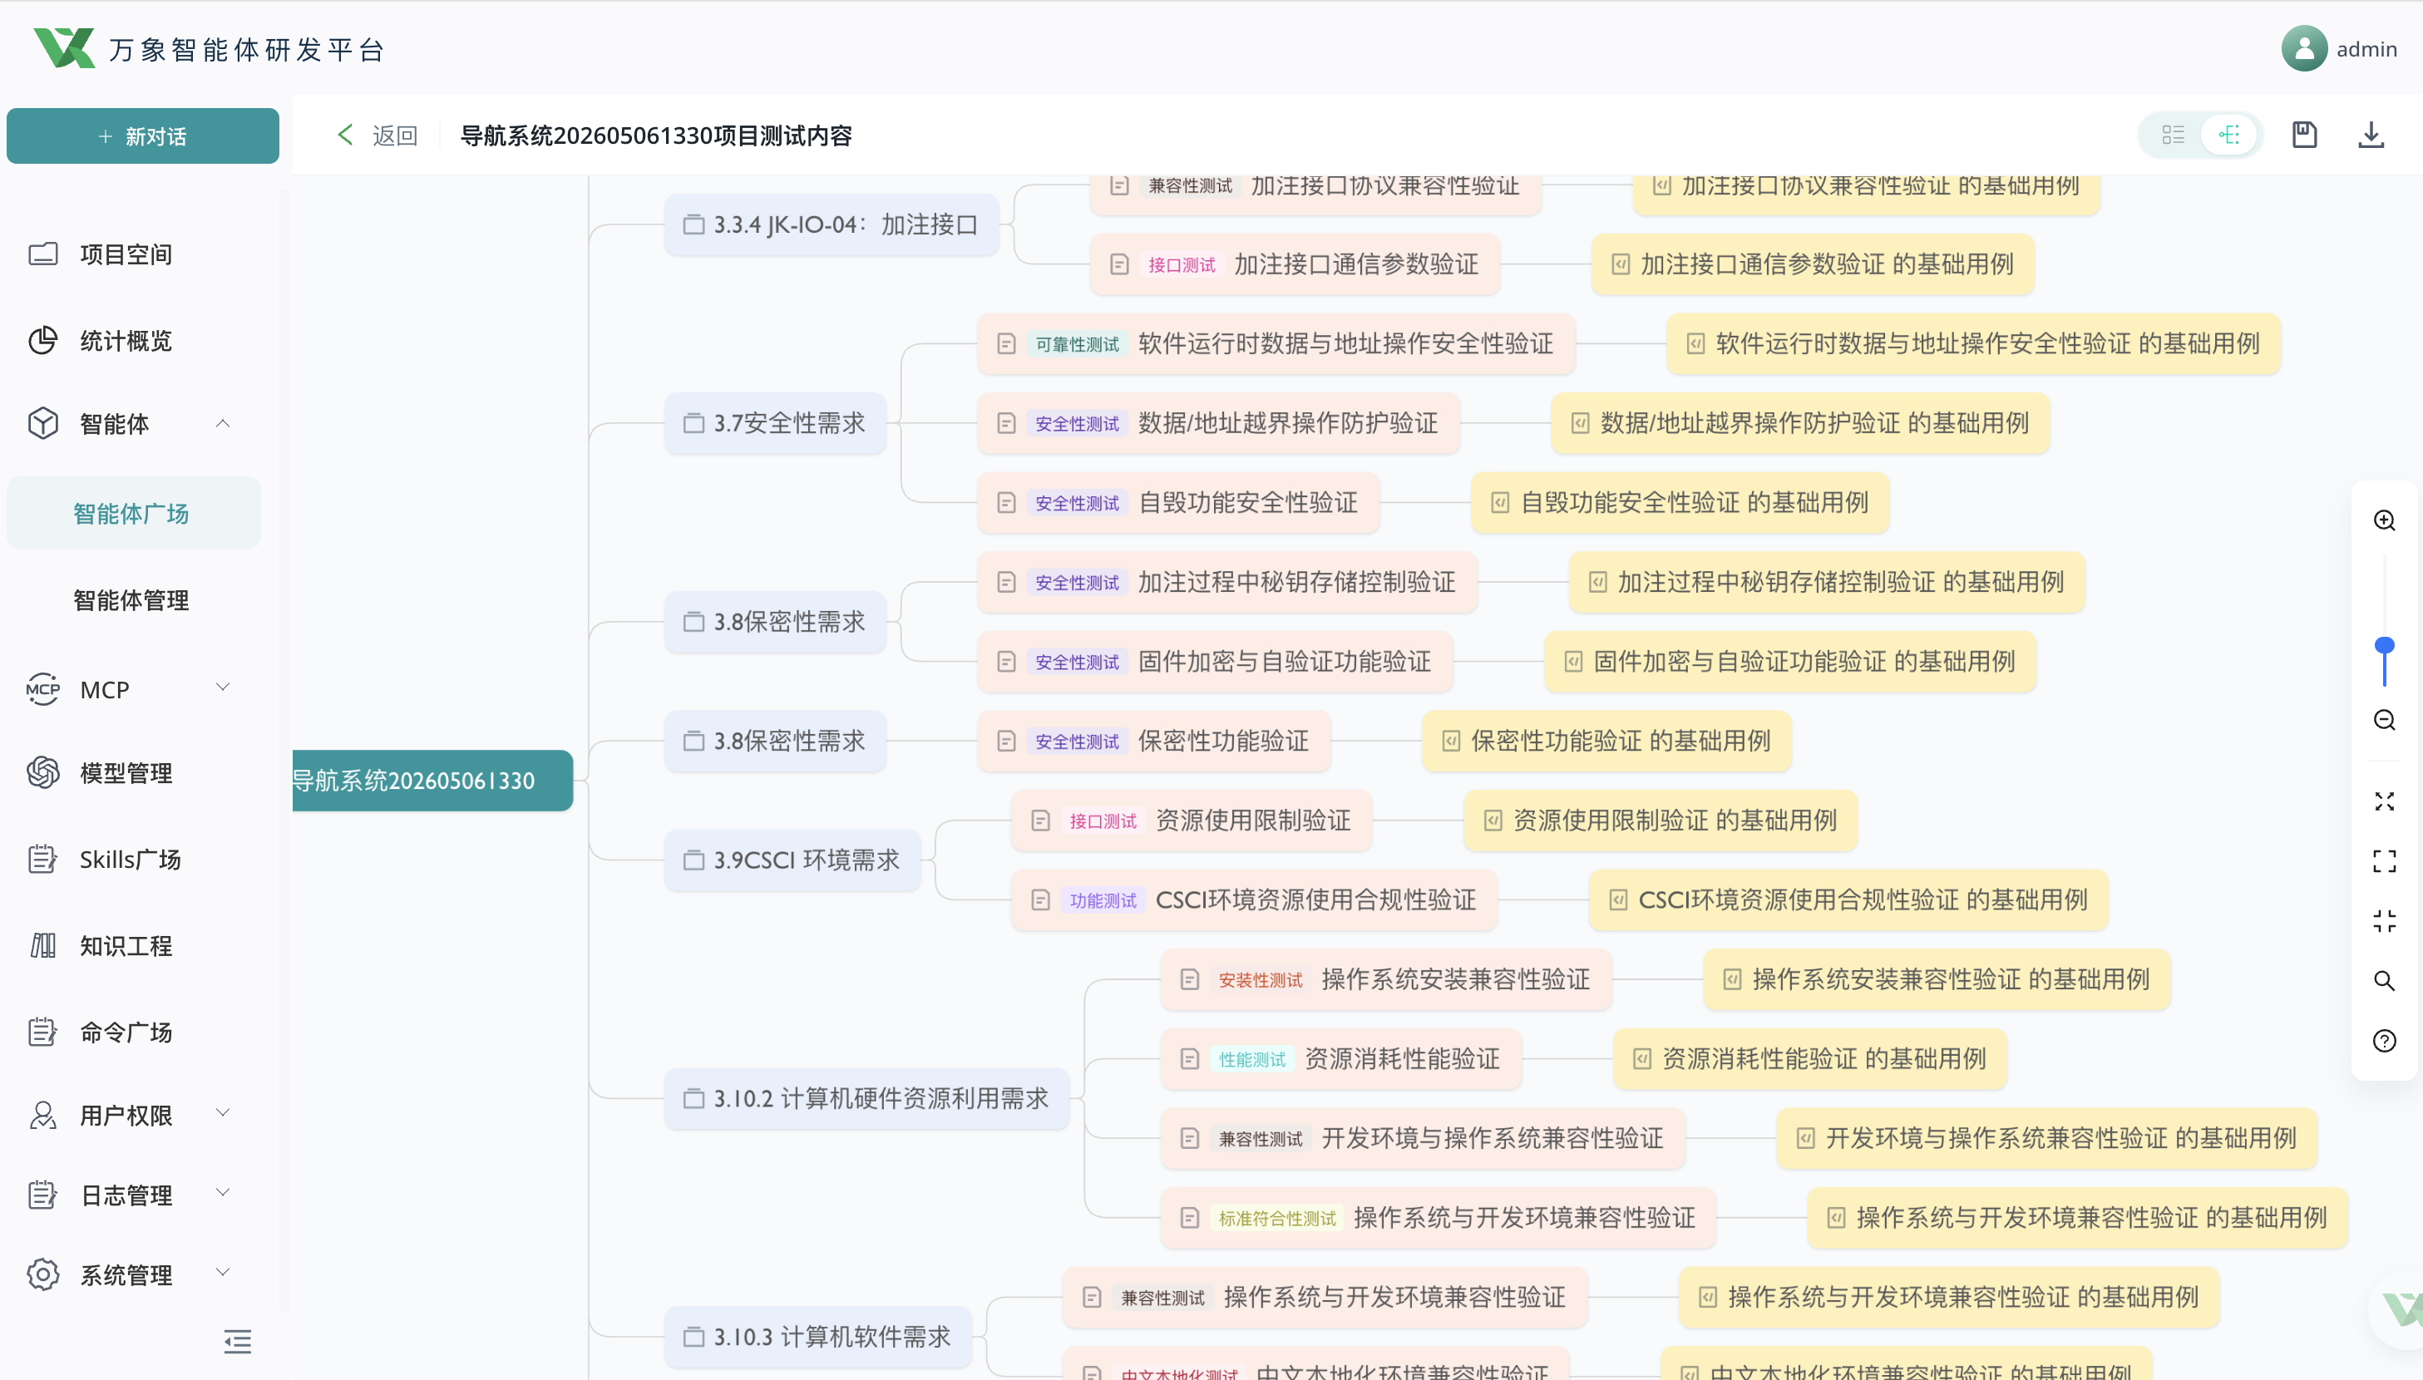This screenshot has width=2423, height=1380.
Task: Click the zoom in magnifier icon
Action: click(2384, 520)
